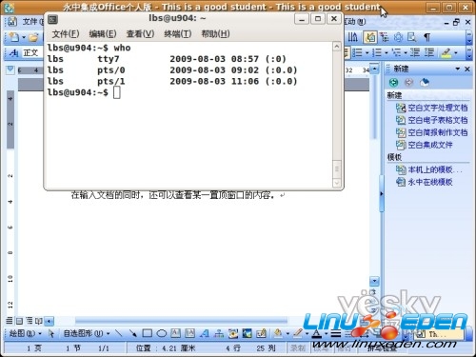Screen dimensions: 476x357
Task: Open 空白集成文件 link
Action: (430, 145)
